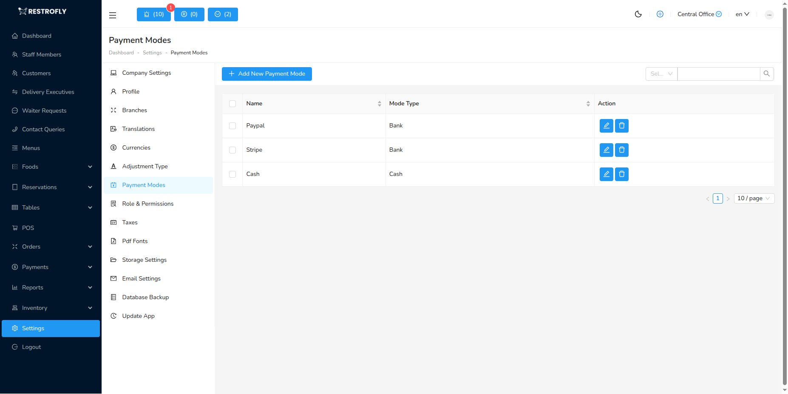Open the Role & Permissions settings
Screen dimensions: 788x394
pos(148,204)
